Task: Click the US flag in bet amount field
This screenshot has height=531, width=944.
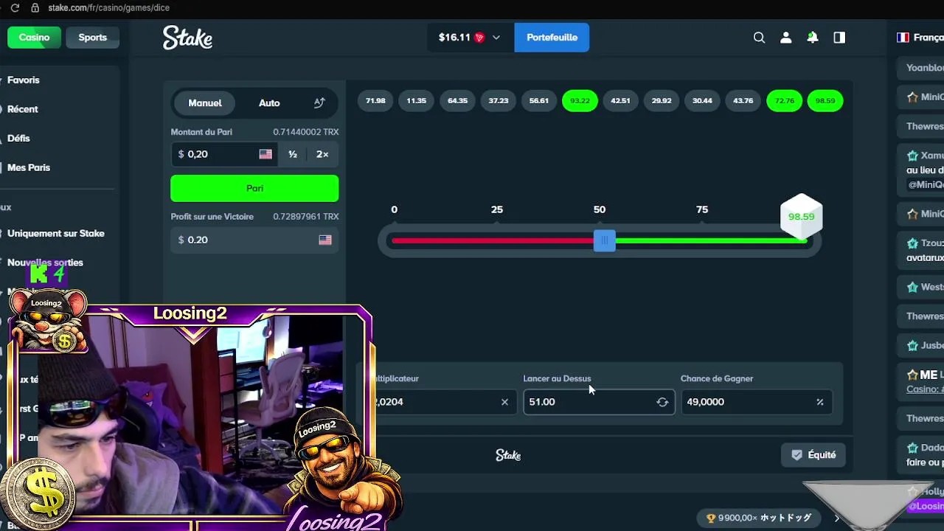Action: 265,154
